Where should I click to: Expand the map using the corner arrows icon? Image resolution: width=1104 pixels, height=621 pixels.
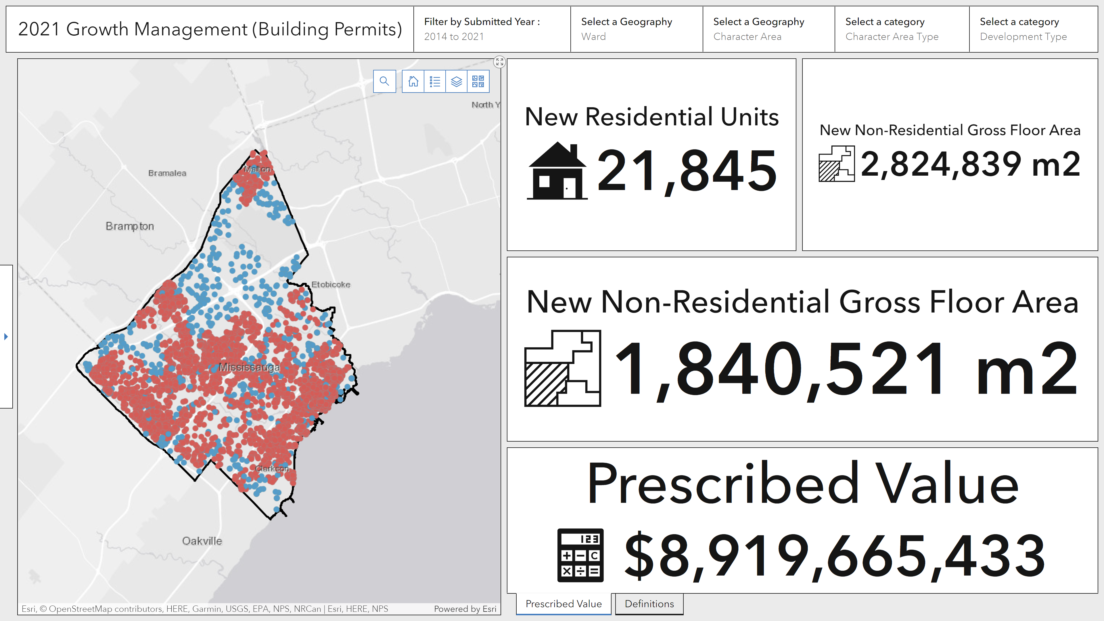point(499,62)
